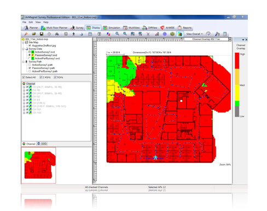
Task: Click the Print toolbar icon
Action: point(57,34)
